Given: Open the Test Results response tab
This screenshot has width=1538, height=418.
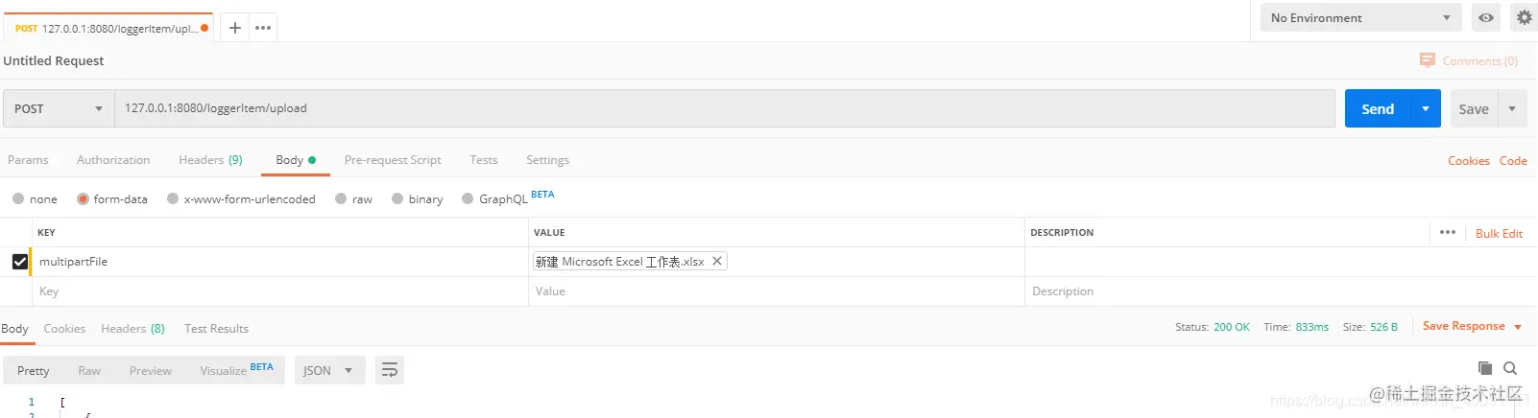Looking at the screenshot, I should coord(216,329).
